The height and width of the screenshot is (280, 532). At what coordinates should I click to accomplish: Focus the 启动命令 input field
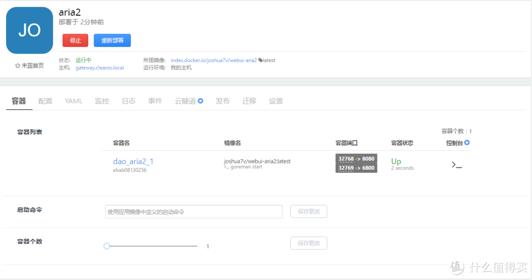(194, 212)
